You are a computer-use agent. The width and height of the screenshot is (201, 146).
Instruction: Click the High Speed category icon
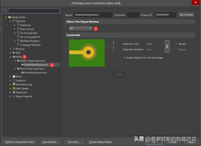14,88
